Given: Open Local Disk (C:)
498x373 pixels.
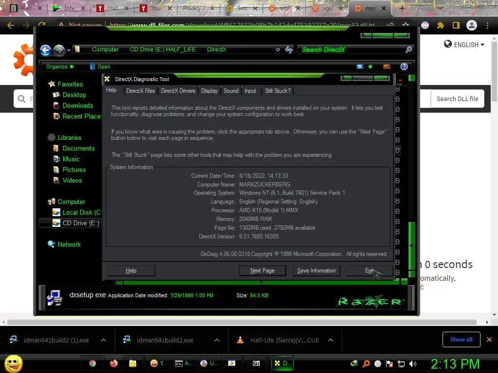Looking at the screenshot, I should click(81, 213).
